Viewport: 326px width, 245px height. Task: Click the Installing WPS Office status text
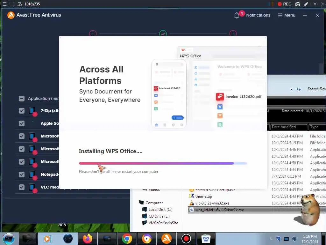point(110,151)
